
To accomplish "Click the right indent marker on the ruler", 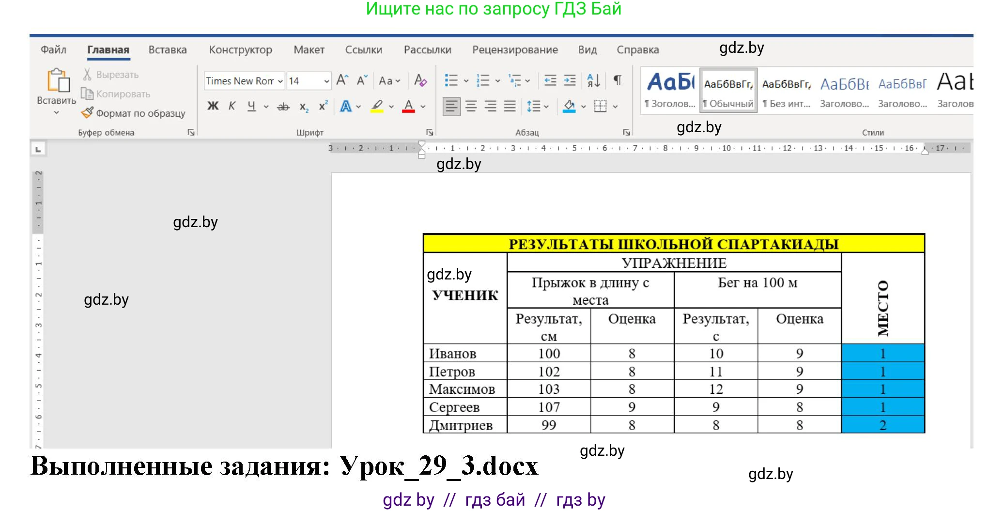I will [925, 151].
